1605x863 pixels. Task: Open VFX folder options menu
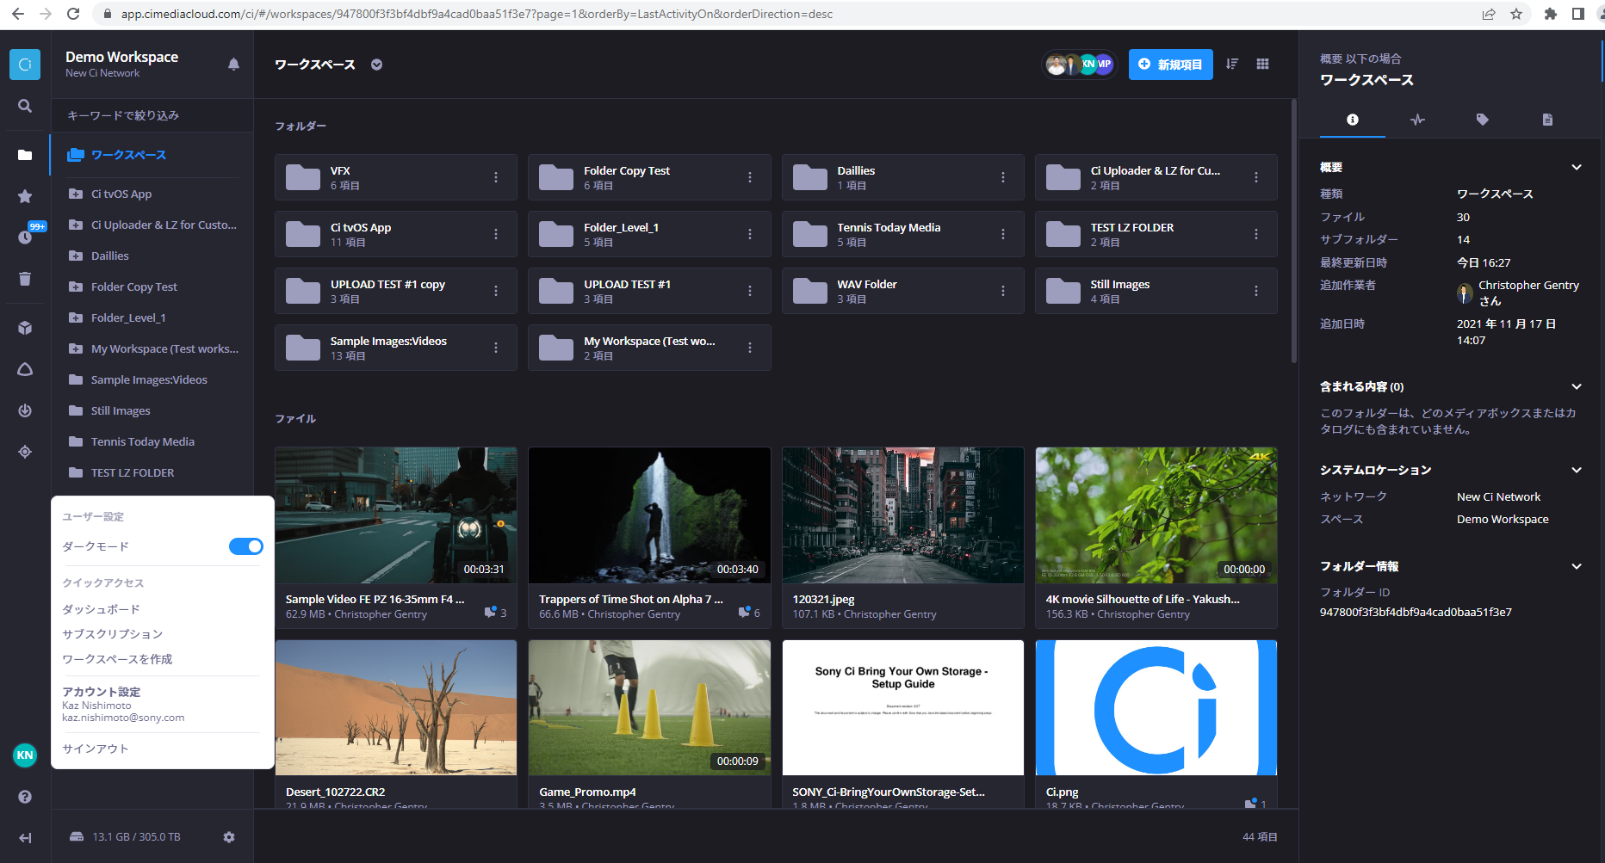tap(496, 177)
